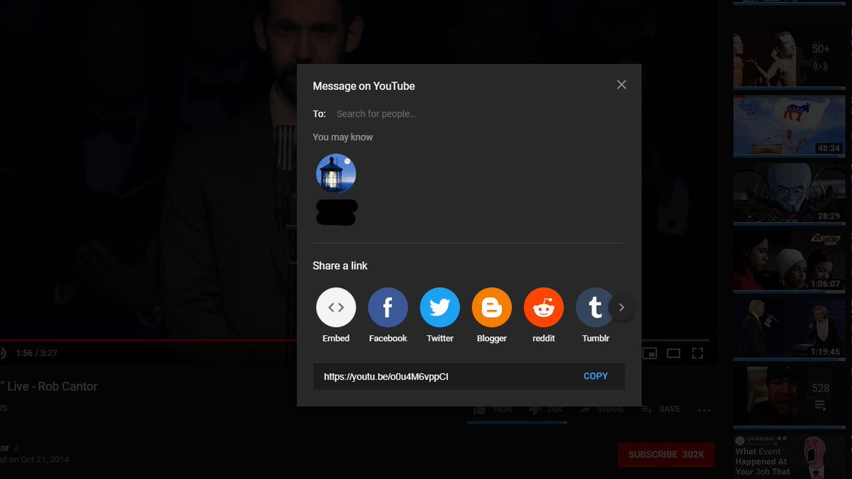Share the video to reddit

pos(543,307)
